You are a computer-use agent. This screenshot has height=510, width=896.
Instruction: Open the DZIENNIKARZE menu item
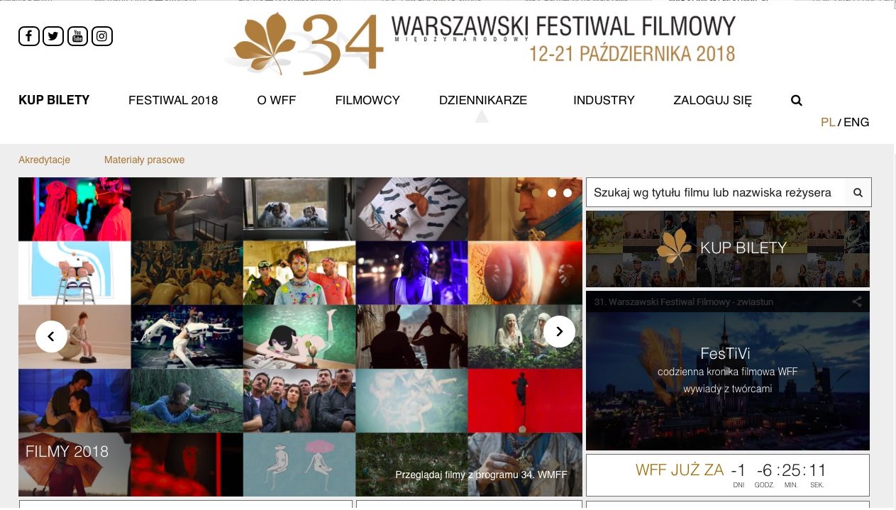coord(483,101)
